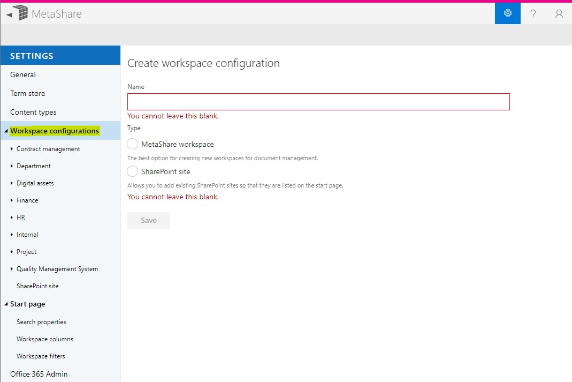Open the user profile icon

[x=559, y=14]
